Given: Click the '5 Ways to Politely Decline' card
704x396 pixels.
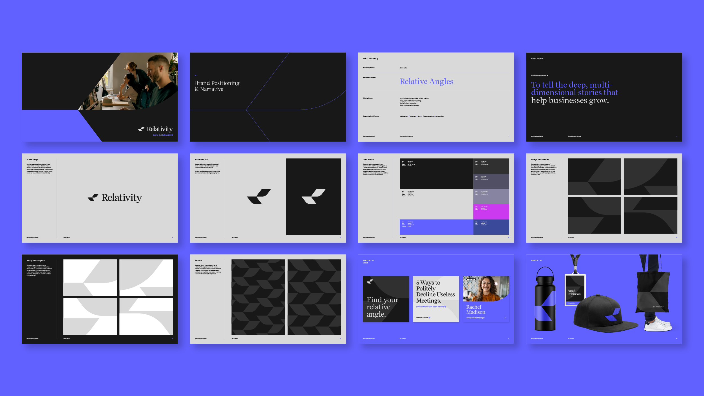Looking at the screenshot, I should click(x=436, y=299).
